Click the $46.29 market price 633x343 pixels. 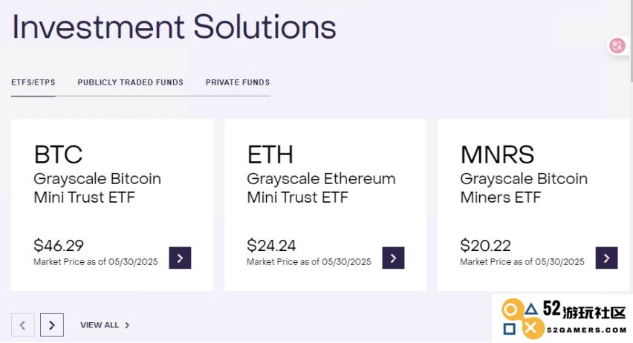[x=59, y=245]
